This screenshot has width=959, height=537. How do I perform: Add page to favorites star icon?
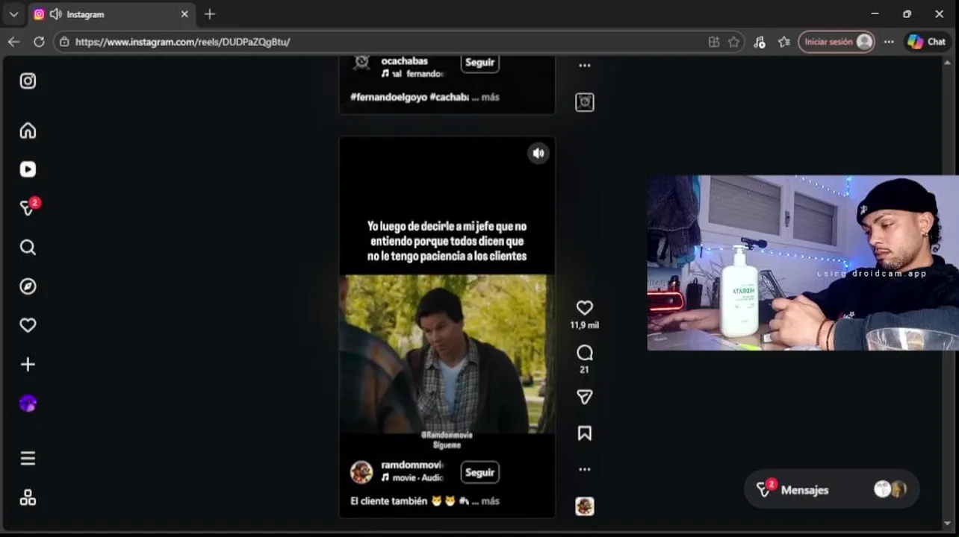[x=733, y=42]
